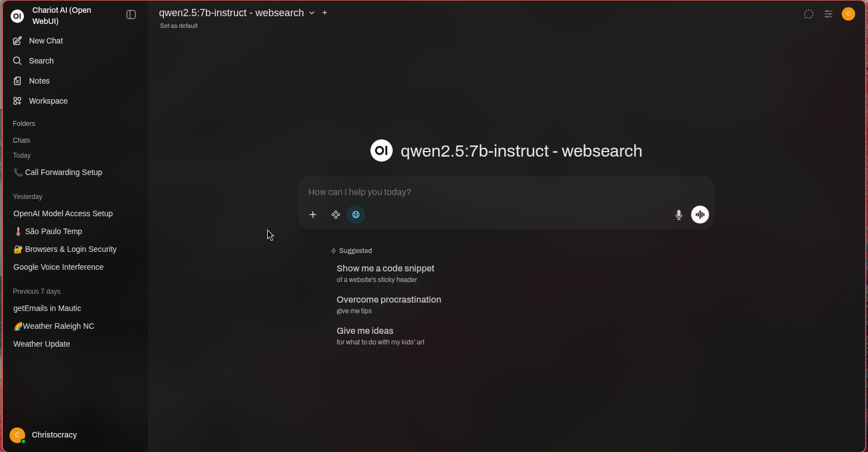Start voice mode with the waveform button
The height and width of the screenshot is (452, 868).
point(700,215)
